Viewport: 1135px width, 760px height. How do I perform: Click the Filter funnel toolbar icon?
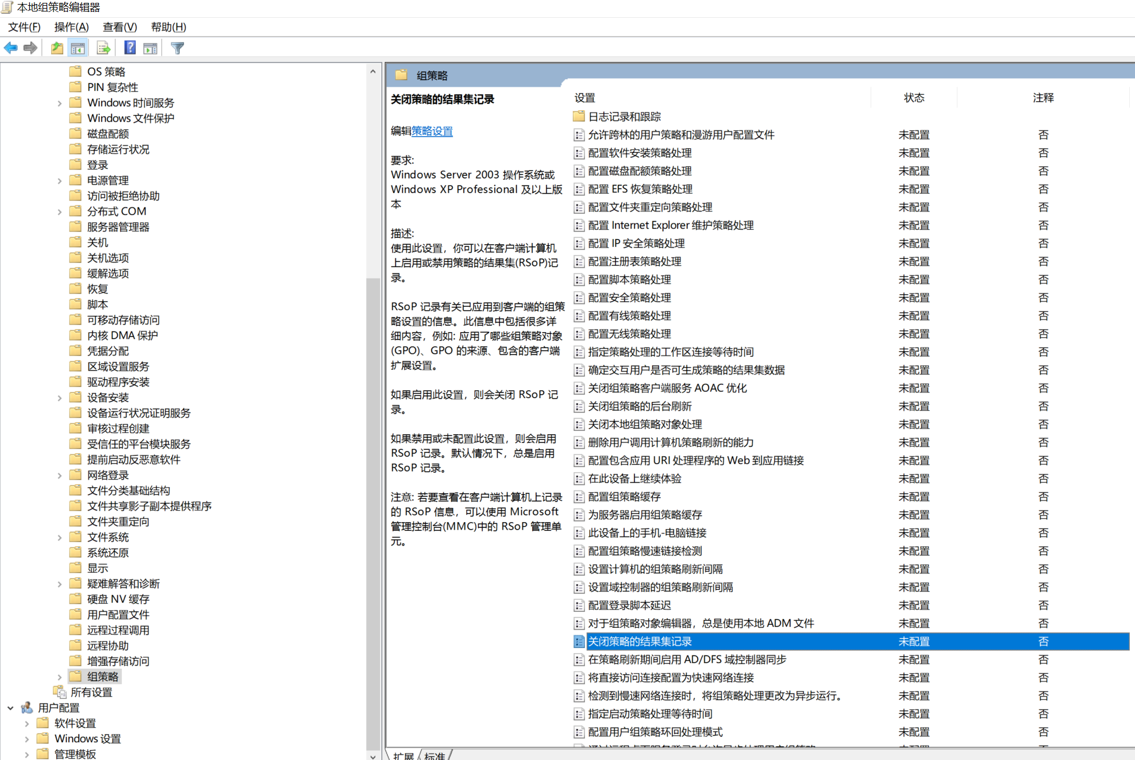pos(178,48)
